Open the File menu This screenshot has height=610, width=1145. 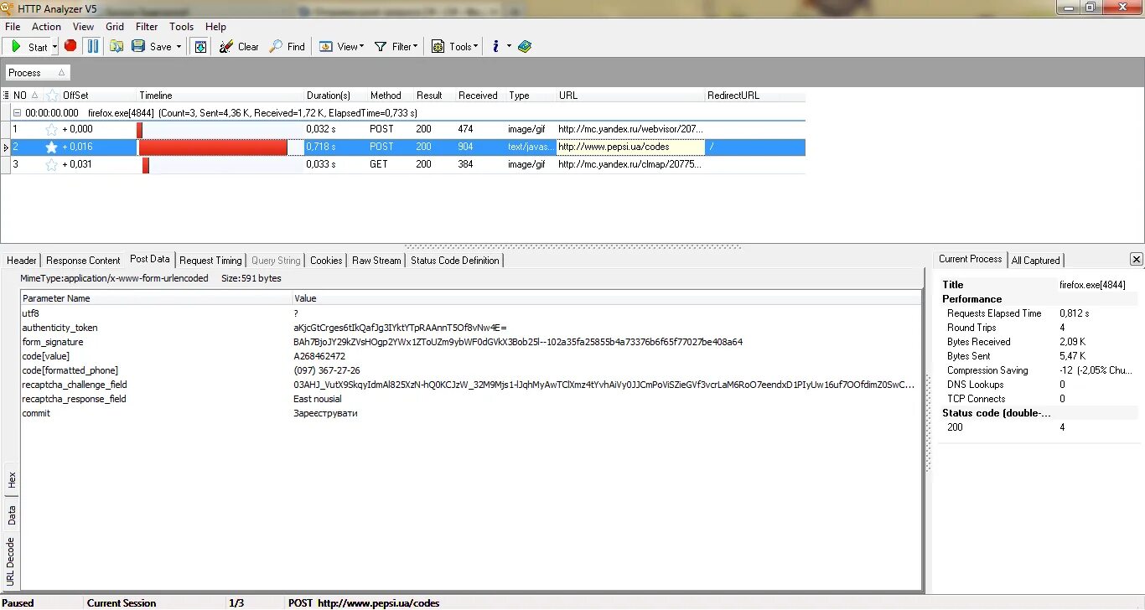[13, 27]
